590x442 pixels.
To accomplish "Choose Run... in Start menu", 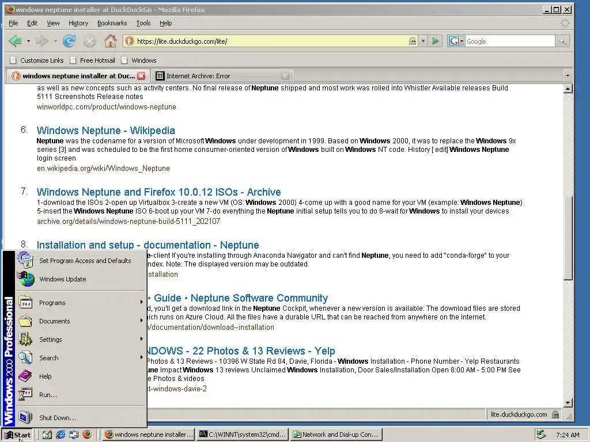I will tap(81, 395).
